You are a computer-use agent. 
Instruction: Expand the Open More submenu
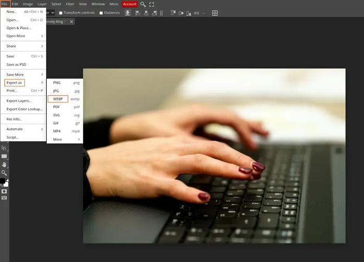[24, 36]
